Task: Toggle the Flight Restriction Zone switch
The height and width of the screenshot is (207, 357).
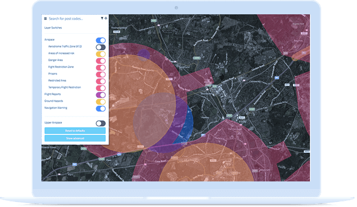Action: [101, 68]
